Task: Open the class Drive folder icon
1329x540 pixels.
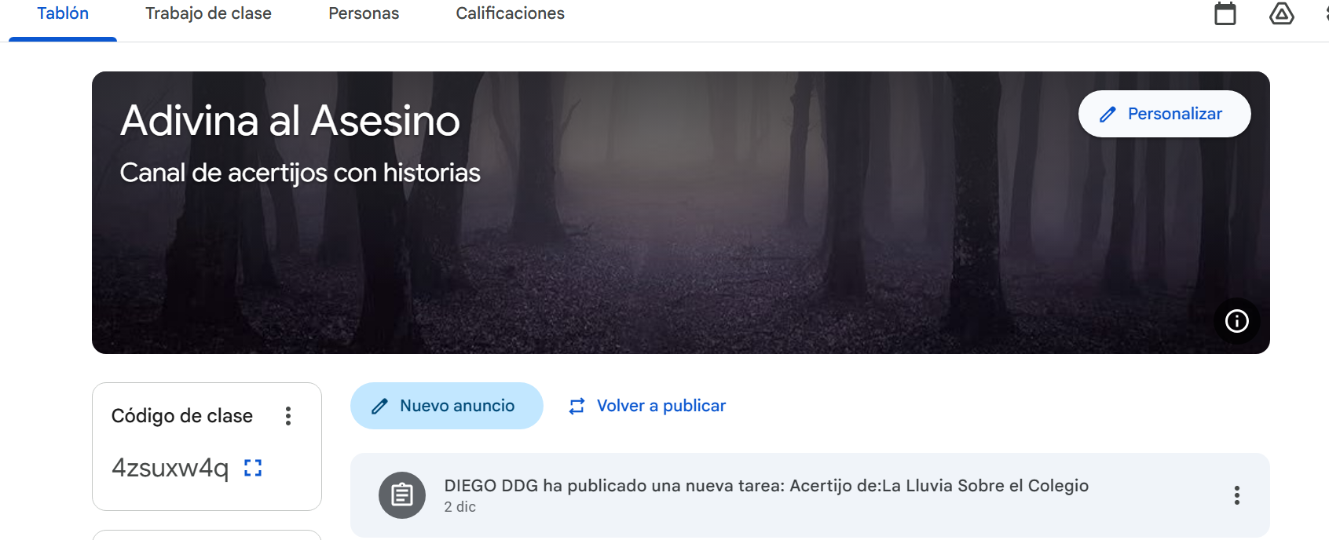Action: [1281, 14]
